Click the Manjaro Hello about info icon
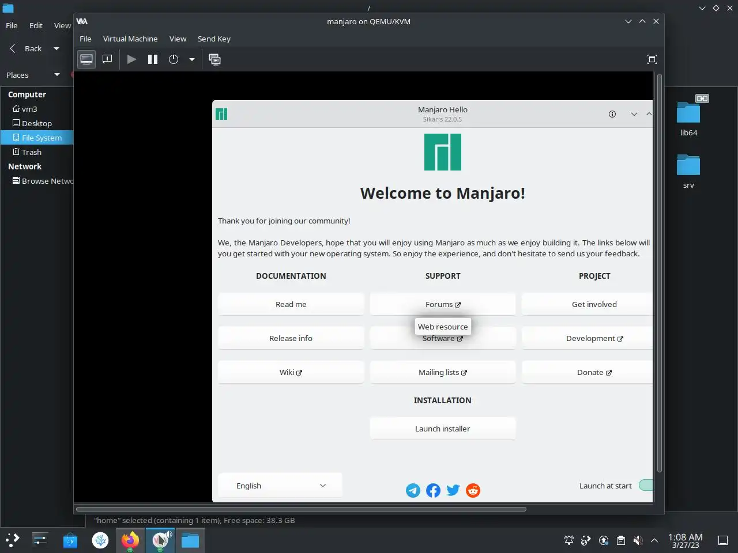738x553 pixels. point(612,114)
